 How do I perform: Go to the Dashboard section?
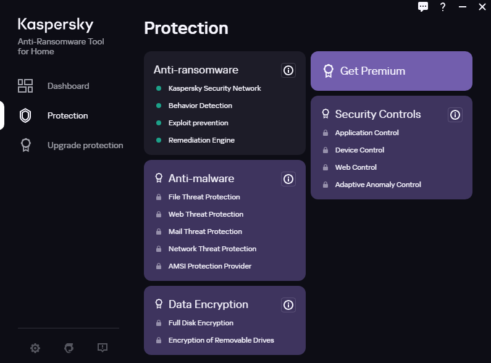click(68, 86)
